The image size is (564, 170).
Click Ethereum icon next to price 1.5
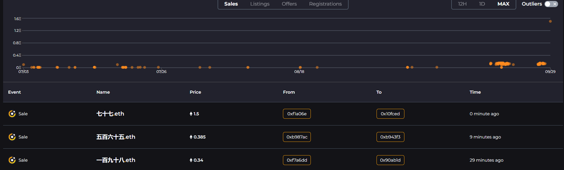pyautogui.click(x=191, y=114)
